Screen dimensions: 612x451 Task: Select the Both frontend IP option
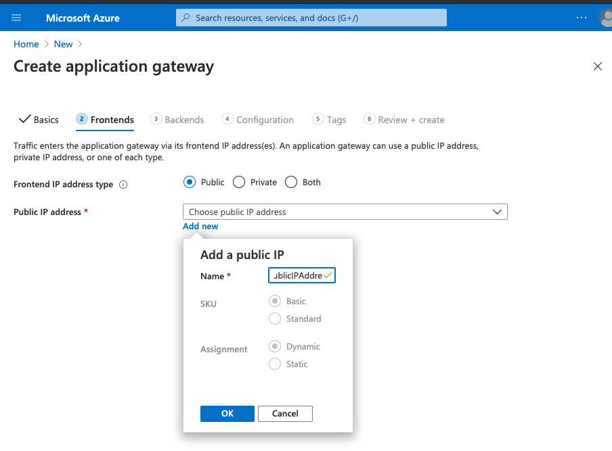coord(291,182)
